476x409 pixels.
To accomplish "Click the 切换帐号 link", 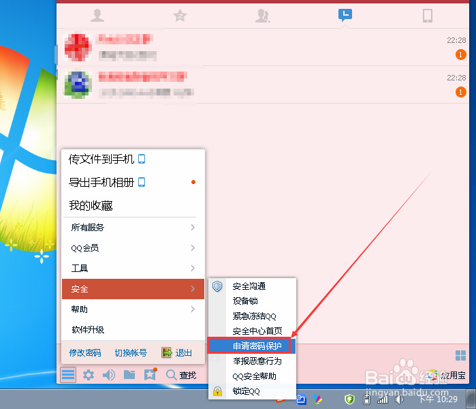I will [131, 353].
